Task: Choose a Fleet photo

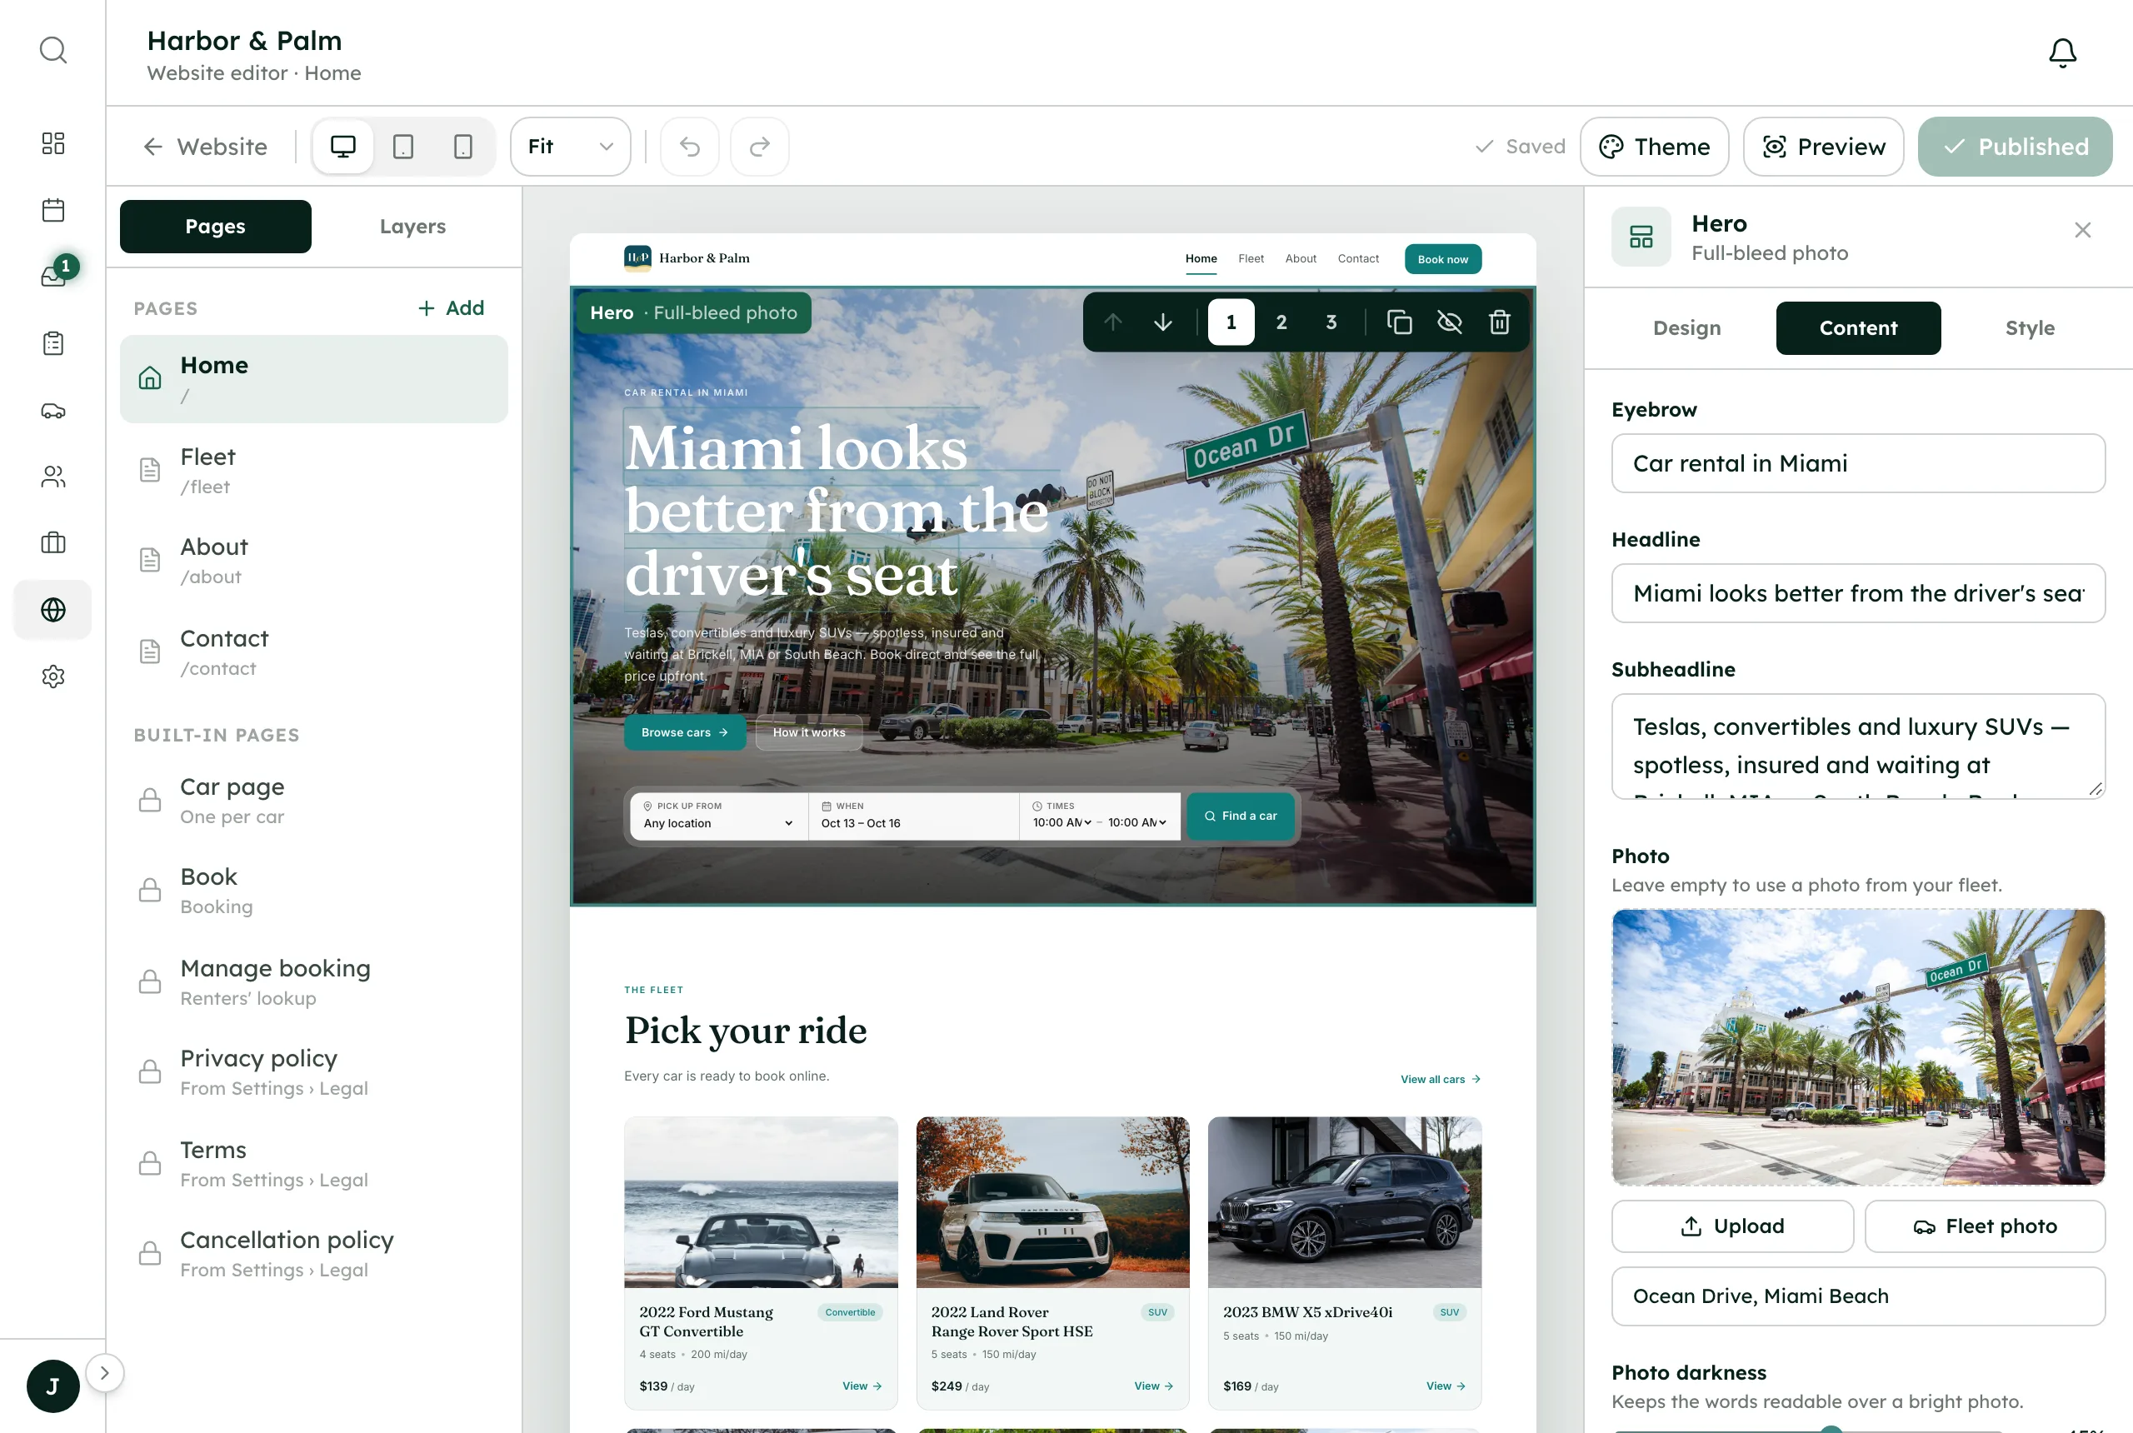Action: tap(1985, 1226)
